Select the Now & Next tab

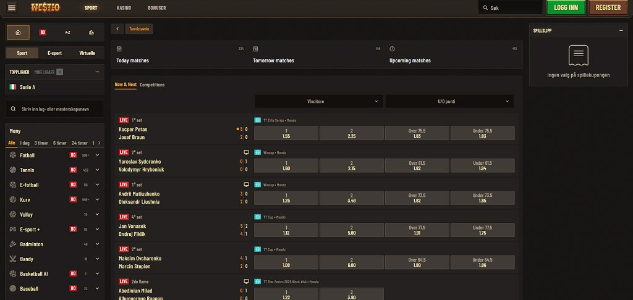point(125,85)
